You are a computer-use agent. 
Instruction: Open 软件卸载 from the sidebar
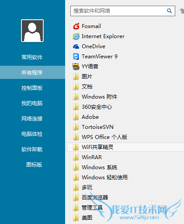coord(32,149)
